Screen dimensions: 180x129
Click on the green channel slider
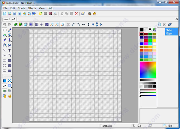148,93
